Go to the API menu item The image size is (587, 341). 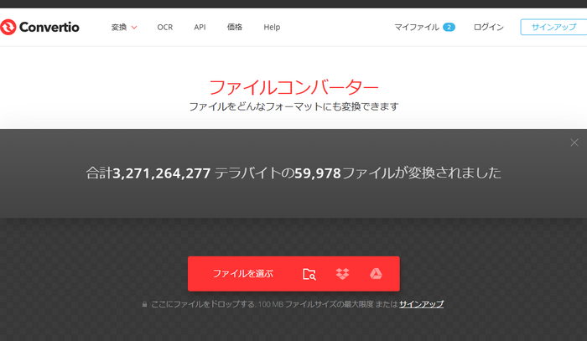click(200, 28)
